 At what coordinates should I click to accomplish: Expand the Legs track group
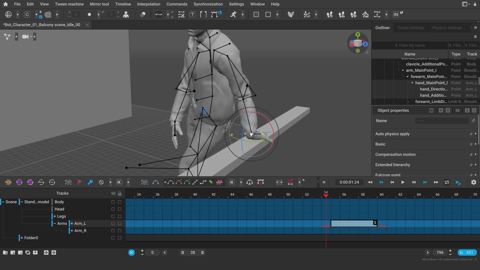[55, 216]
